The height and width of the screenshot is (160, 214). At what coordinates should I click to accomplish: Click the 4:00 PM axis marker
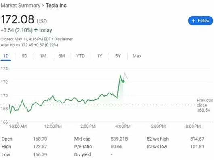point(123,126)
